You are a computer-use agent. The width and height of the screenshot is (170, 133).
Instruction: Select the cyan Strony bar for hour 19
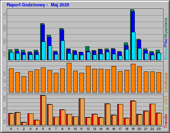(133, 46)
